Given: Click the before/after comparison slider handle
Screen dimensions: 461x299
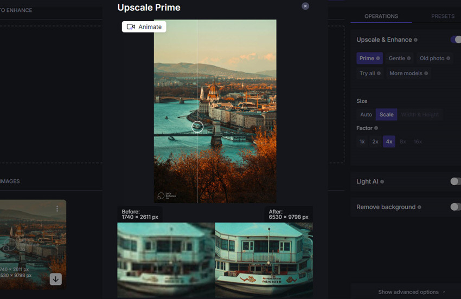Looking at the screenshot, I should coord(197,127).
